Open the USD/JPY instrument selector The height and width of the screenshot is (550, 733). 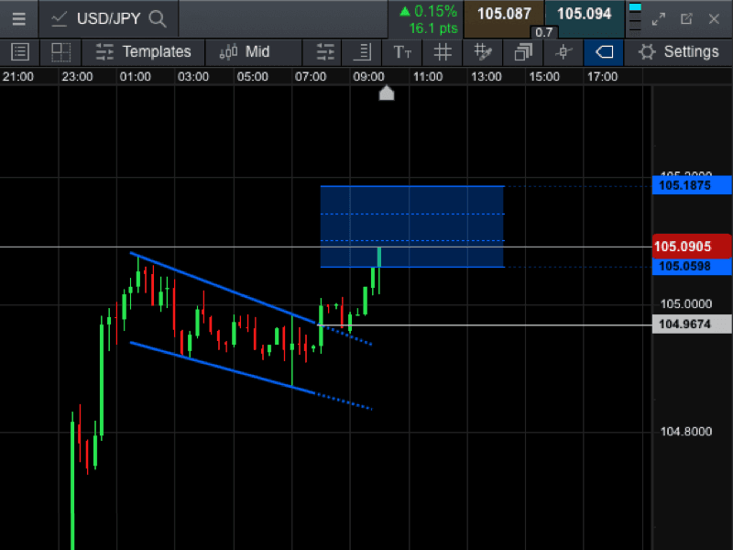coord(101,18)
